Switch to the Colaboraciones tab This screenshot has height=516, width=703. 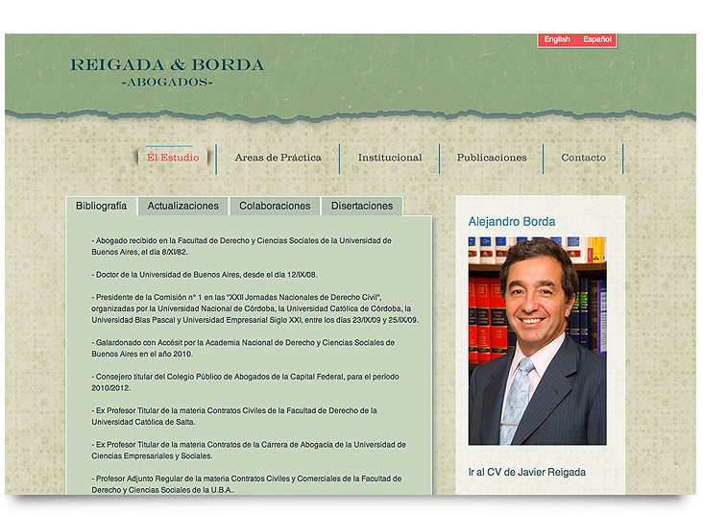coord(275,206)
